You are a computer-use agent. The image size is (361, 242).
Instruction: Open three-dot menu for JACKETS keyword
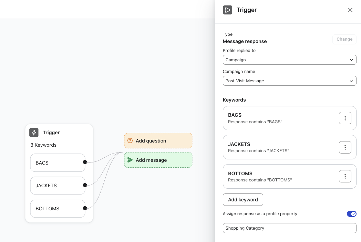tap(345, 147)
